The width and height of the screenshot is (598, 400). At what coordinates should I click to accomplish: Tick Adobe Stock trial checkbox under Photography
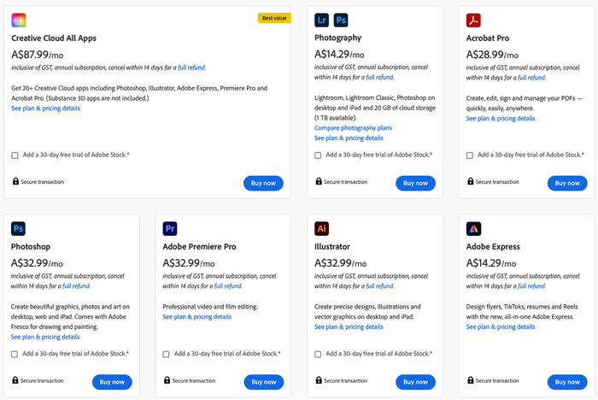(x=319, y=156)
